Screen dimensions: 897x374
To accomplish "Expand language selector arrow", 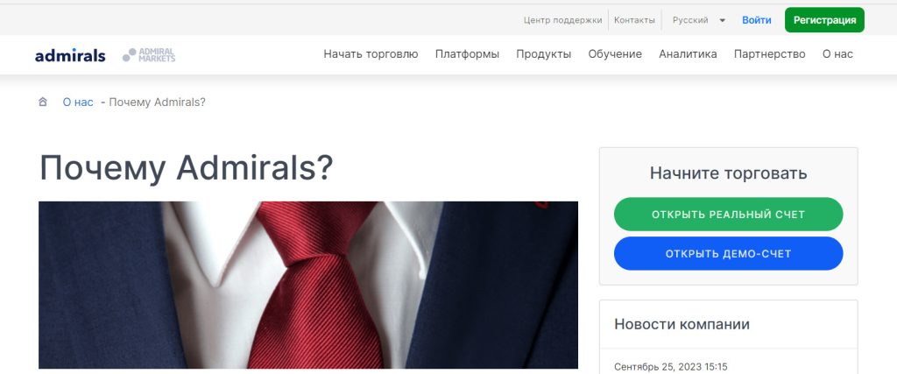I will 722,21.
